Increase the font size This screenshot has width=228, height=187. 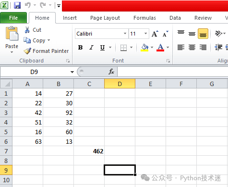[x=155, y=34]
